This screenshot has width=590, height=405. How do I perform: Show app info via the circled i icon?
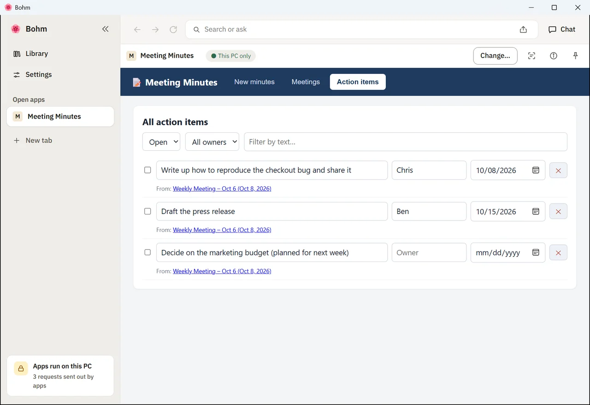[554, 56]
